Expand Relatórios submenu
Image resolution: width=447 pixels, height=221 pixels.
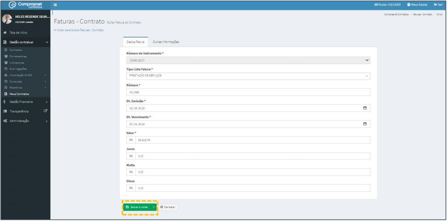click(x=25, y=88)
